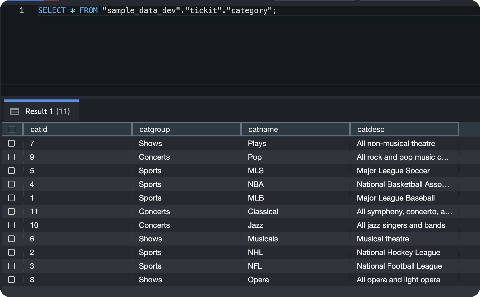Click the "category" table name in query
This screenshot has width=480, height=297.
(249, 11)
